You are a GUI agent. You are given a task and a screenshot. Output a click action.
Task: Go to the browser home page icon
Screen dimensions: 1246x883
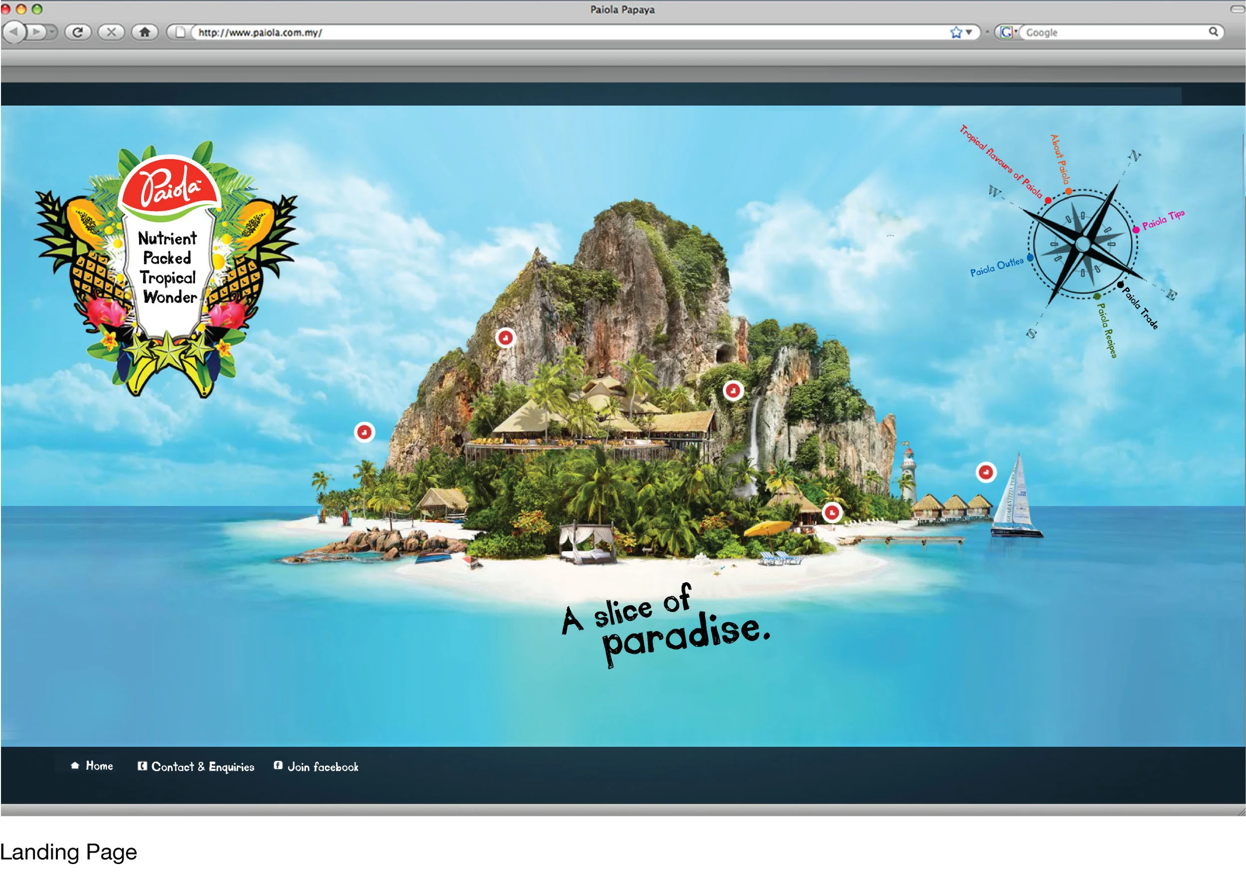click(x=145, y=32)
